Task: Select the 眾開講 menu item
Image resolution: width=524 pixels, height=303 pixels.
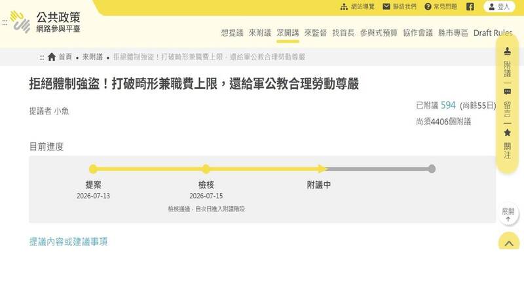Action: (288, 33)
